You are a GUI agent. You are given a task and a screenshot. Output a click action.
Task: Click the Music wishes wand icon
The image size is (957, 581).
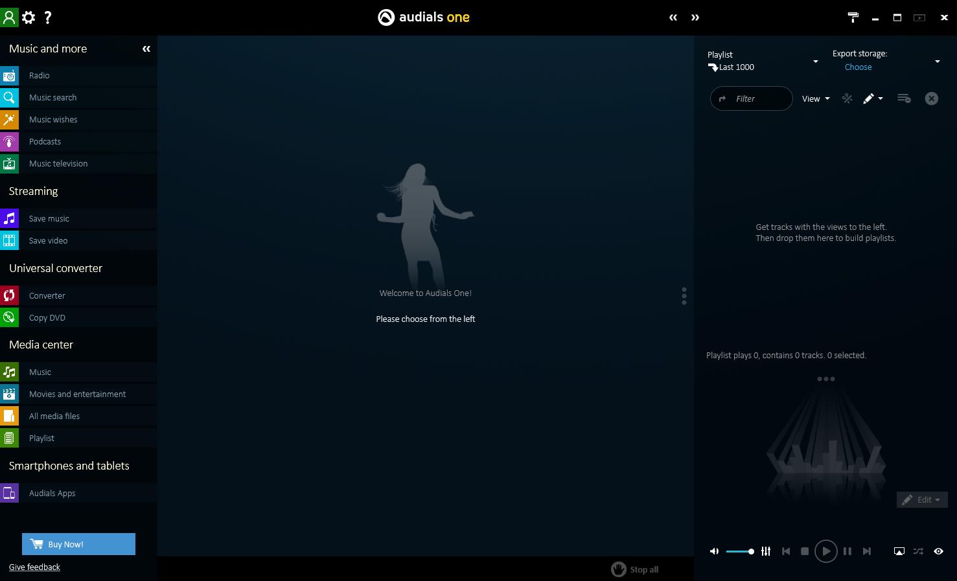tap(9, 120)
